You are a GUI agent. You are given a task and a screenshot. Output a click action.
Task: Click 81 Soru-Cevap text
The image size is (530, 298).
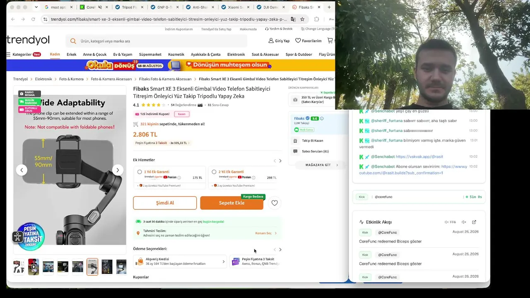(218, 105)
